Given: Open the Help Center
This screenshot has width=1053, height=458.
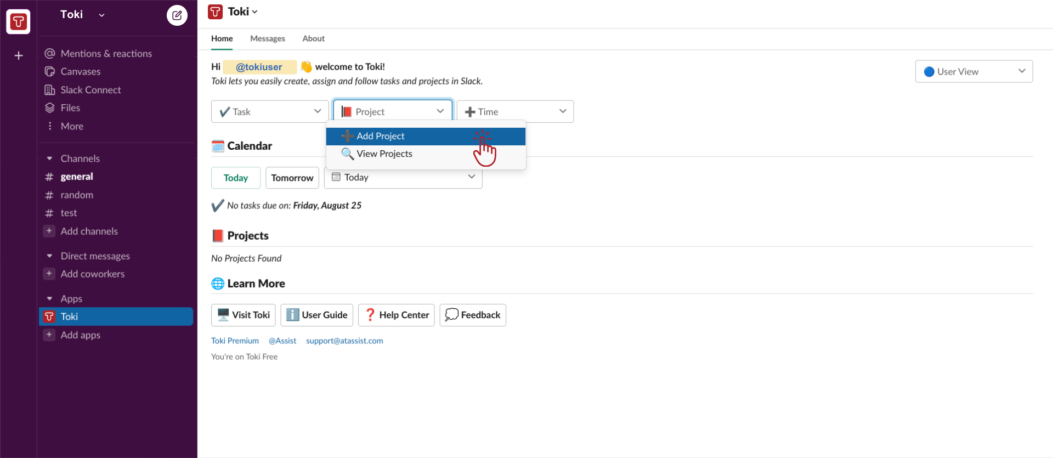Looking at the screenshot, I should [x=397, y=315].
